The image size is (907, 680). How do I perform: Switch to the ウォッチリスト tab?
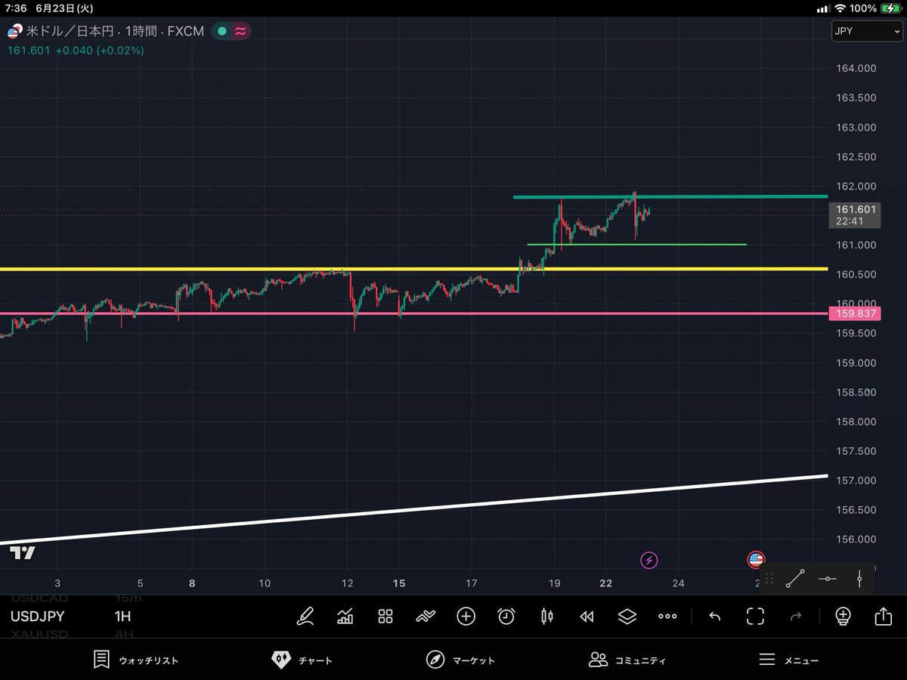point(136,660)
